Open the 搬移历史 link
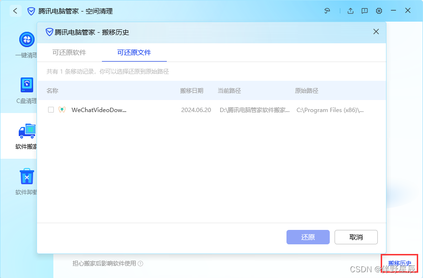Screen dimensions: 423x278 (x=399, y=263)
